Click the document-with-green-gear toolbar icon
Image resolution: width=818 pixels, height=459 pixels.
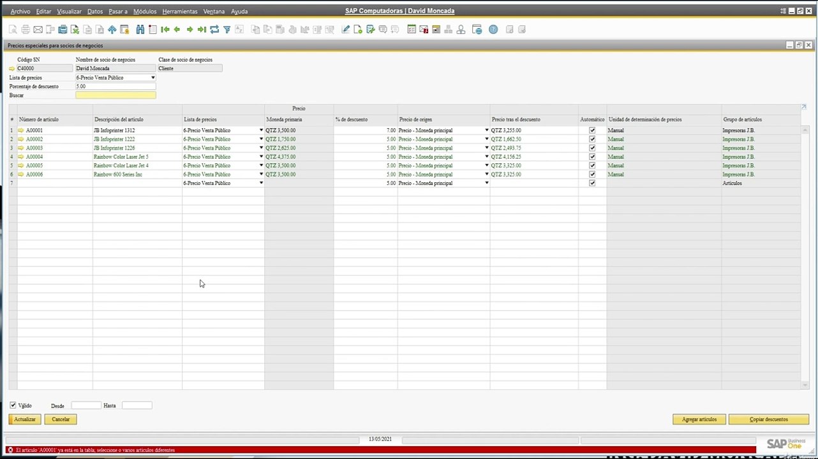coord(358,29)
